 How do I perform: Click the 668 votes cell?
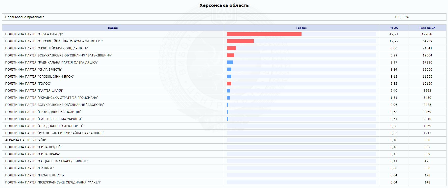[427, 140]
